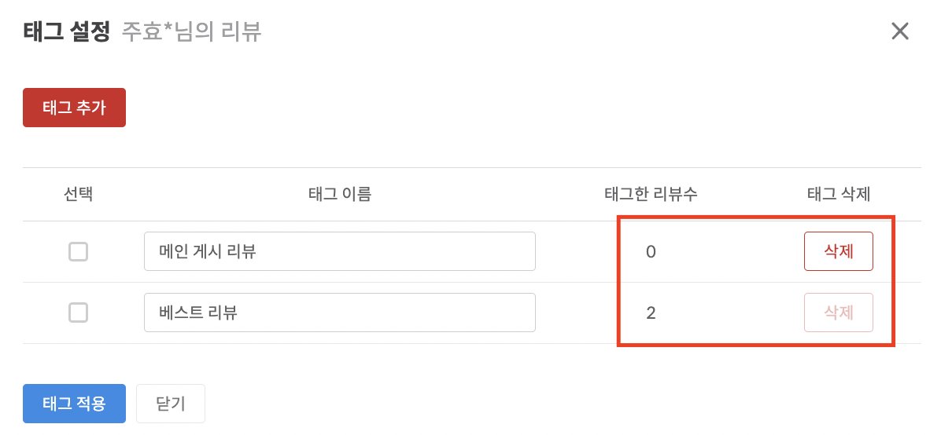Click the review count 0 for 메인 게시 리뷰
The image size is (941, 435).
pos(650,252)
